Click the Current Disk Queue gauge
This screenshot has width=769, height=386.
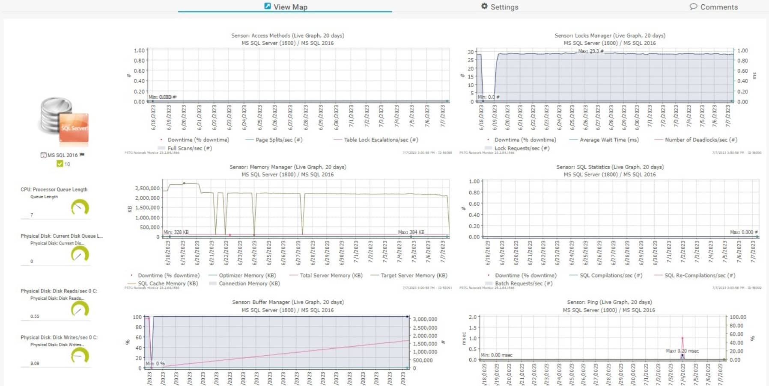click(x=80, y=255)
